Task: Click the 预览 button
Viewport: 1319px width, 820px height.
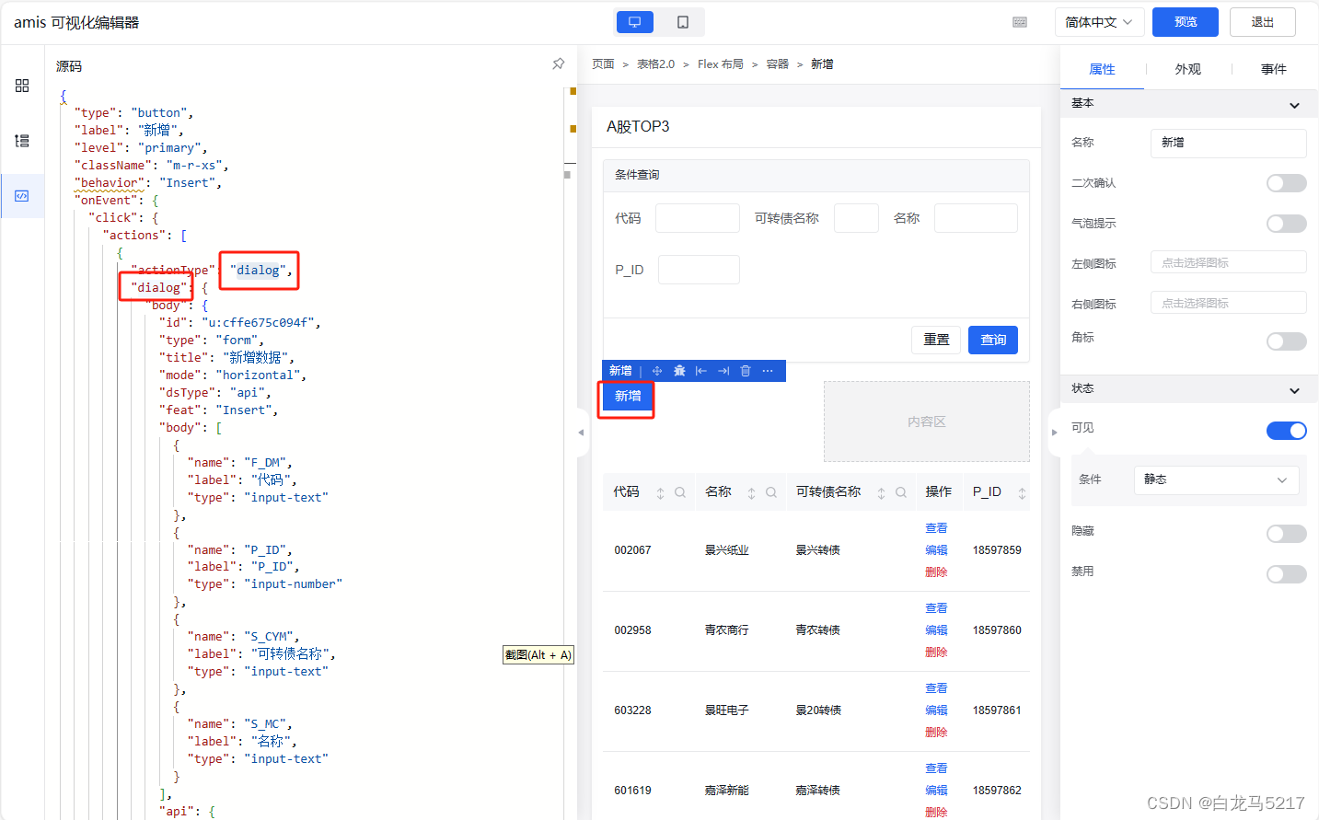Action: [x=1186, y=22]
